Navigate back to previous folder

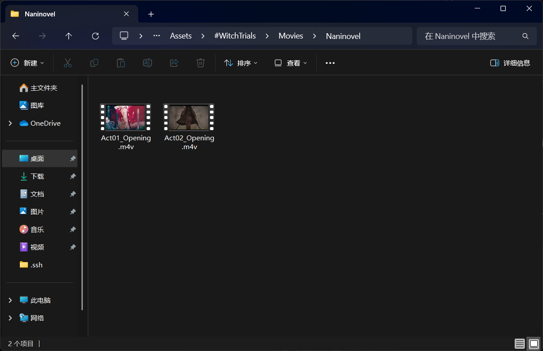click(x=16, y=36)
